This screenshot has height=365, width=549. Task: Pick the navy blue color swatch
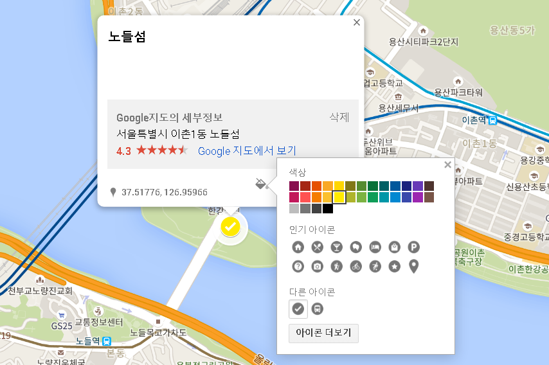point(406,186)
